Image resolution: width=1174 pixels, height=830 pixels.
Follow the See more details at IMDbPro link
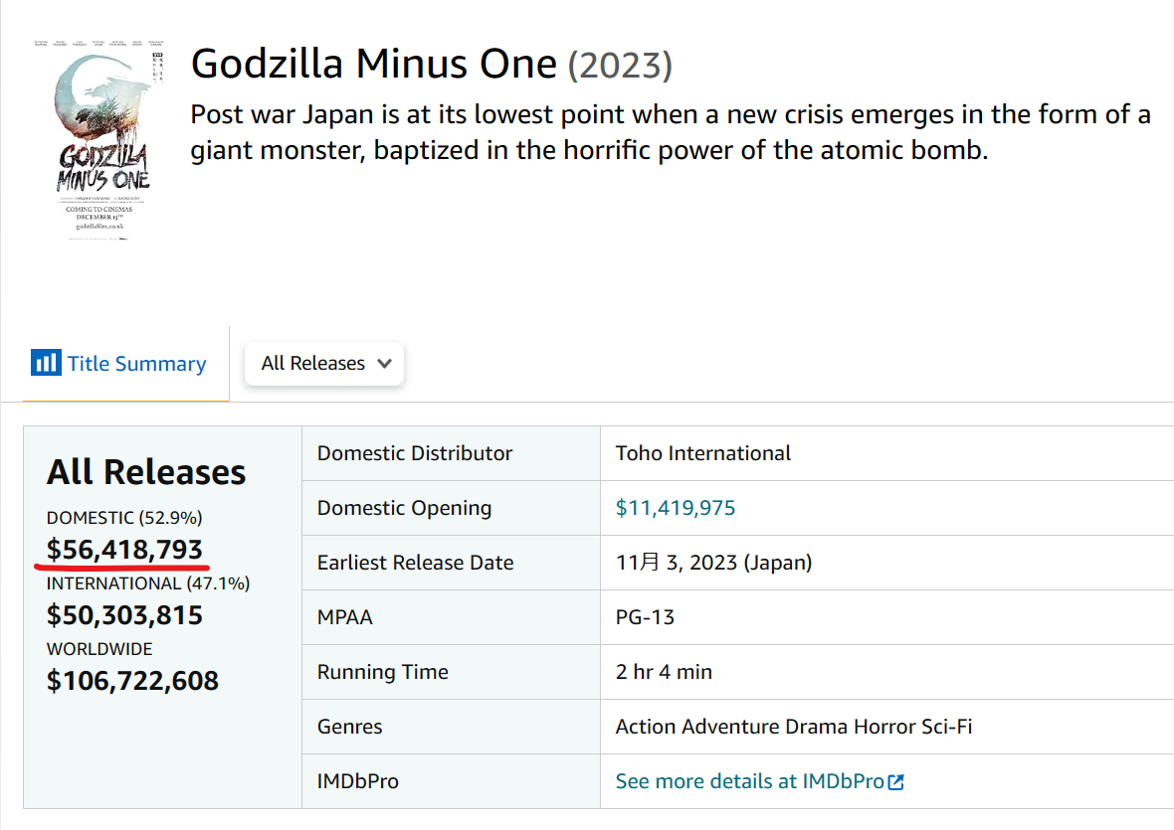[748, 781]
